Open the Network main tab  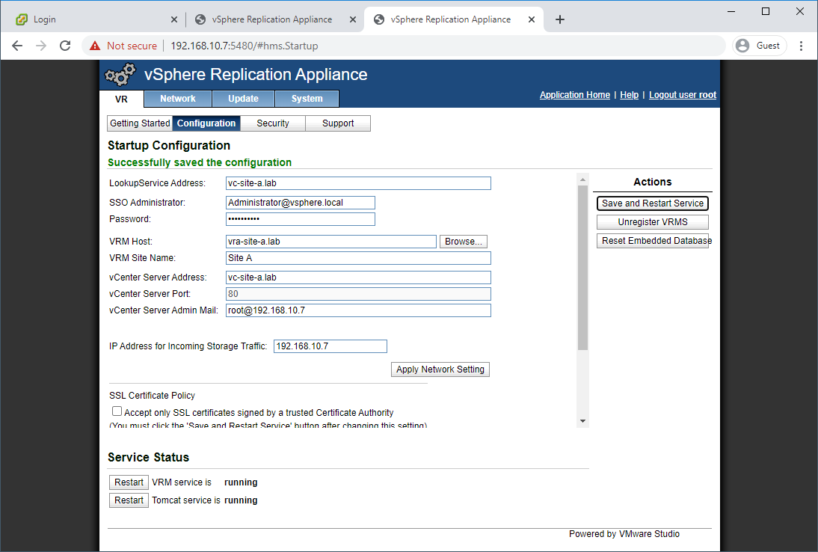click(178, 99)
